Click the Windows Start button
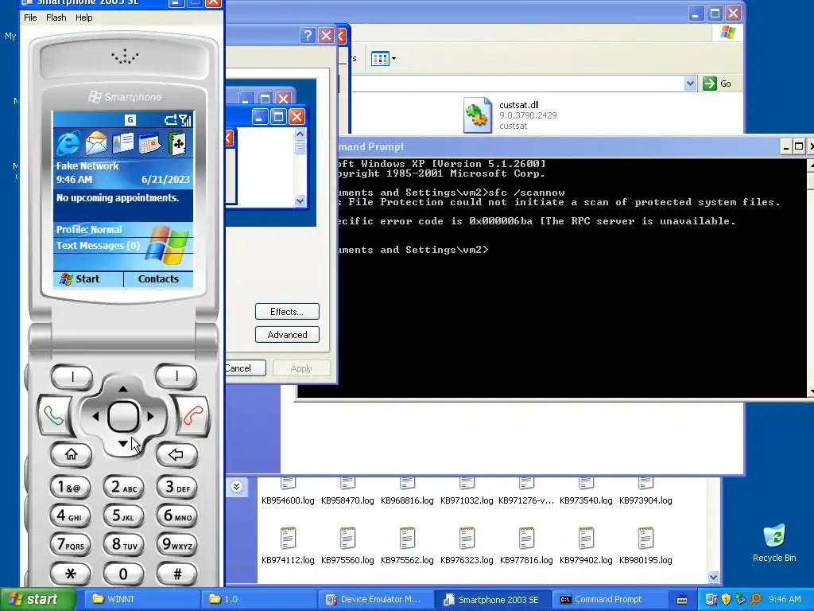This screenshot has height=611, width=814. point(37,599)
